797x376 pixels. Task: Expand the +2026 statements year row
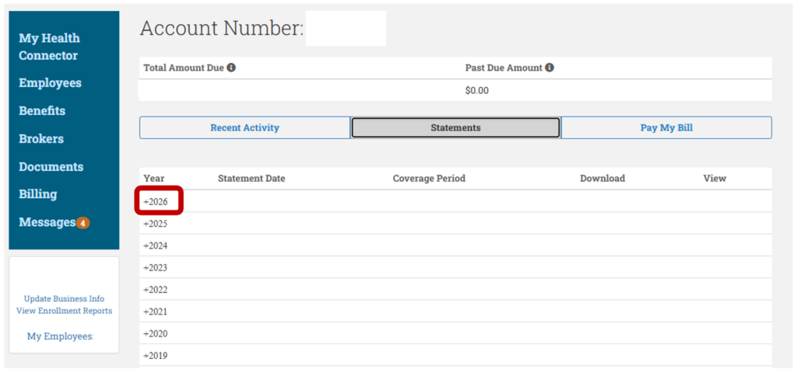155,202
